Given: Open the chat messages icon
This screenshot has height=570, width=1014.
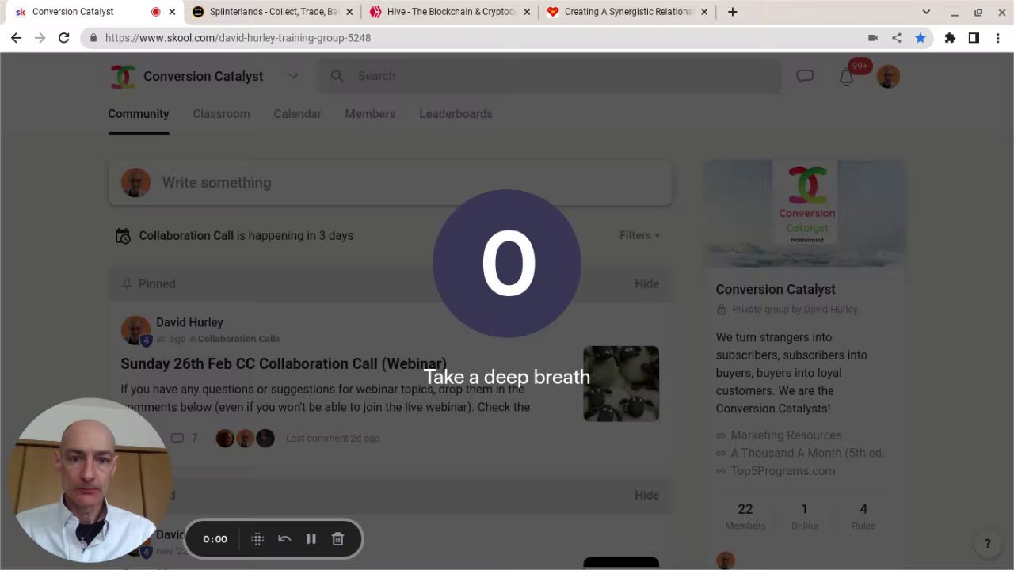Looking at the screenshot, I should tap(805, 76).
